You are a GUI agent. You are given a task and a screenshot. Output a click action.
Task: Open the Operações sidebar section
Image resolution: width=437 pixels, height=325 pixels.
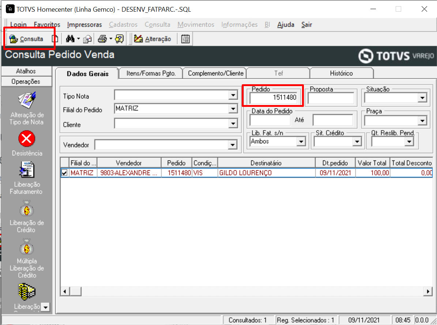[26, 81]
